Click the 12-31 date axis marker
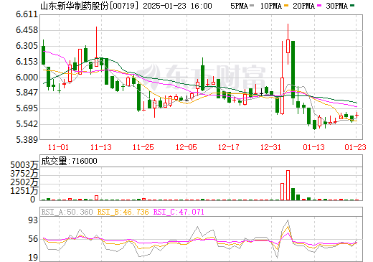 click(x=270, y=147)
